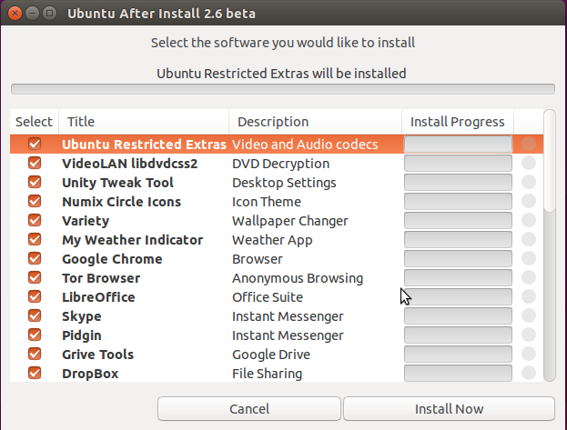Click the software list vertical scrollbar

(550, 245)
